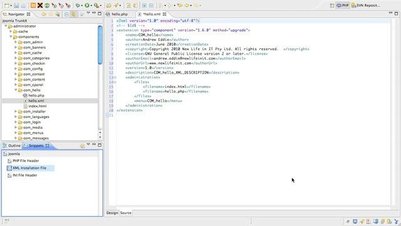Screen dimensions: 401x226
Task: Click the green Run play toolbar icon
Action: point(87,6)
